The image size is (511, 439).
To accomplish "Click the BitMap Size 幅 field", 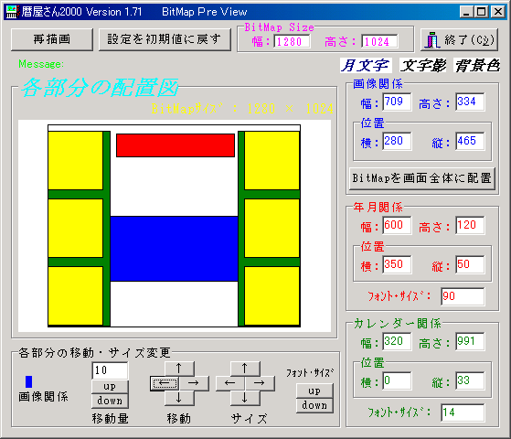I will click(x=292, y=41).
